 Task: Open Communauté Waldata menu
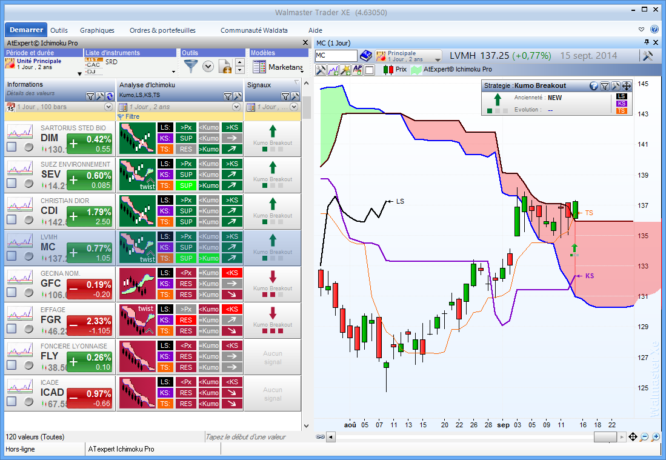click(254, 30)
